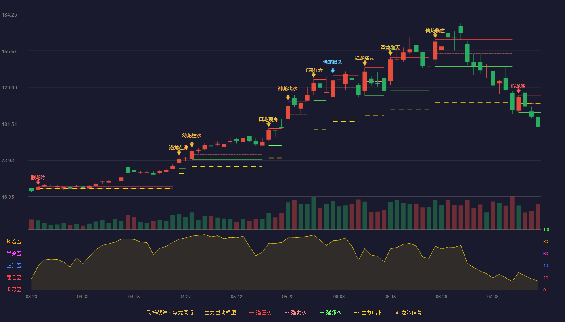Toggle the 强撑线 legend series
Image resolution: width=565 pixels, height=322 pixels.
click(331, 312)
